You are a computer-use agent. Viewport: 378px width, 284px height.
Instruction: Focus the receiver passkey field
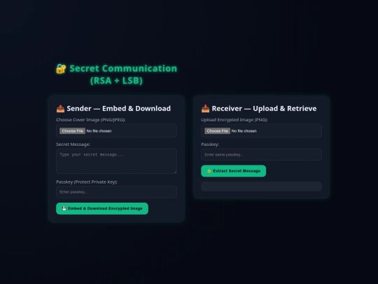pos(261,154)
